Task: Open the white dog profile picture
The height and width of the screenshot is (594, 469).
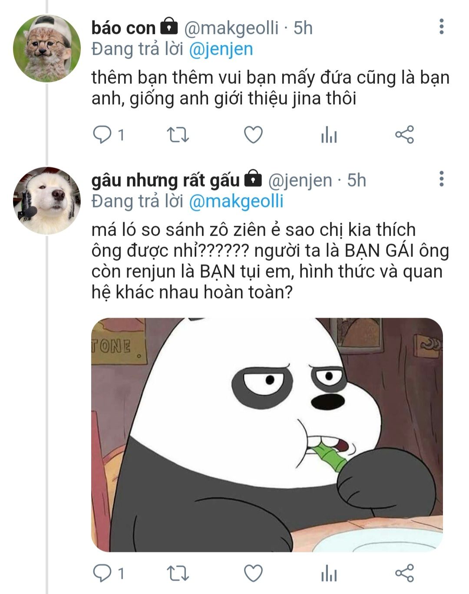Action: (47, 200)
